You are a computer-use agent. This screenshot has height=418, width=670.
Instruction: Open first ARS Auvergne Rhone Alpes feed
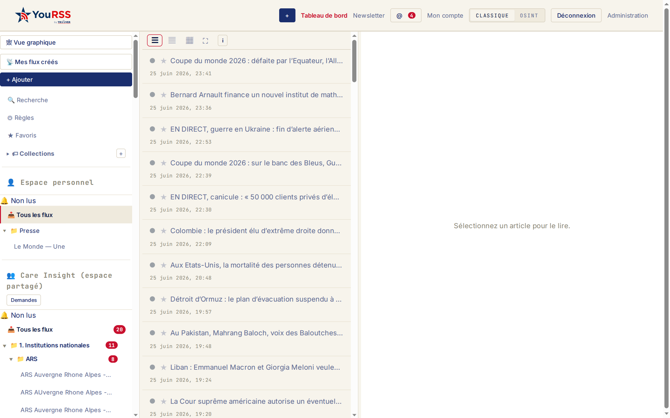65,375
